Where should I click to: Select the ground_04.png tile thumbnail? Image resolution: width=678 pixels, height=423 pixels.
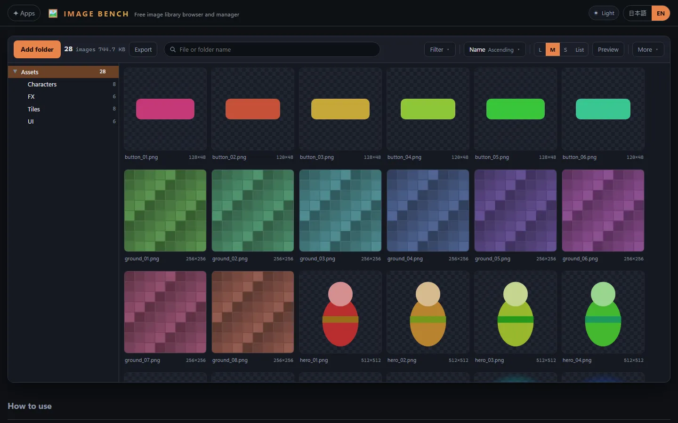pyautogui.click(x=428, y=211)
